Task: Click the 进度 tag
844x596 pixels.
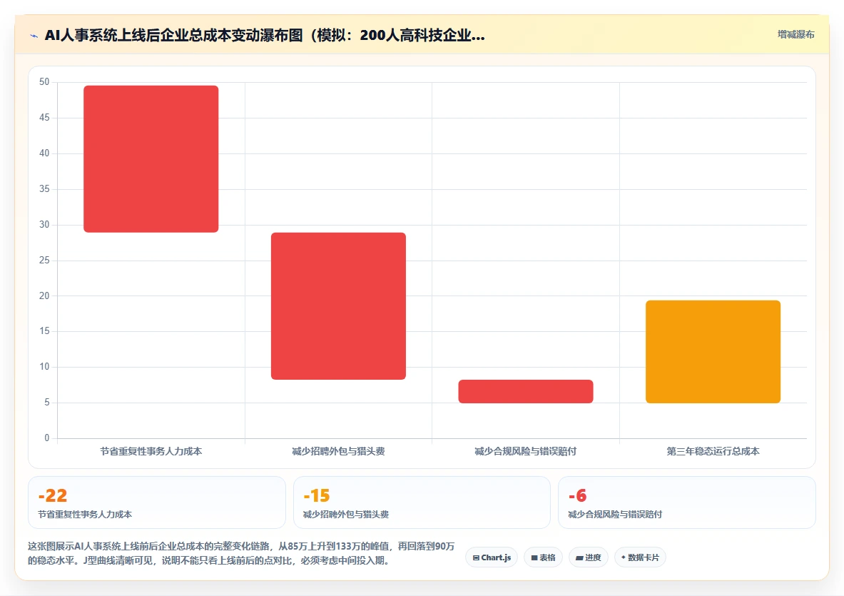Action: coord(589,557)
